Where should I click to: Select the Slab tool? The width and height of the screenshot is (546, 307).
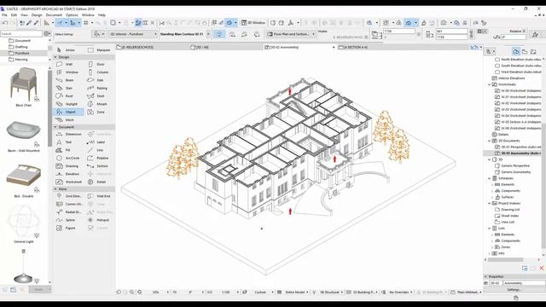[100, 80]
